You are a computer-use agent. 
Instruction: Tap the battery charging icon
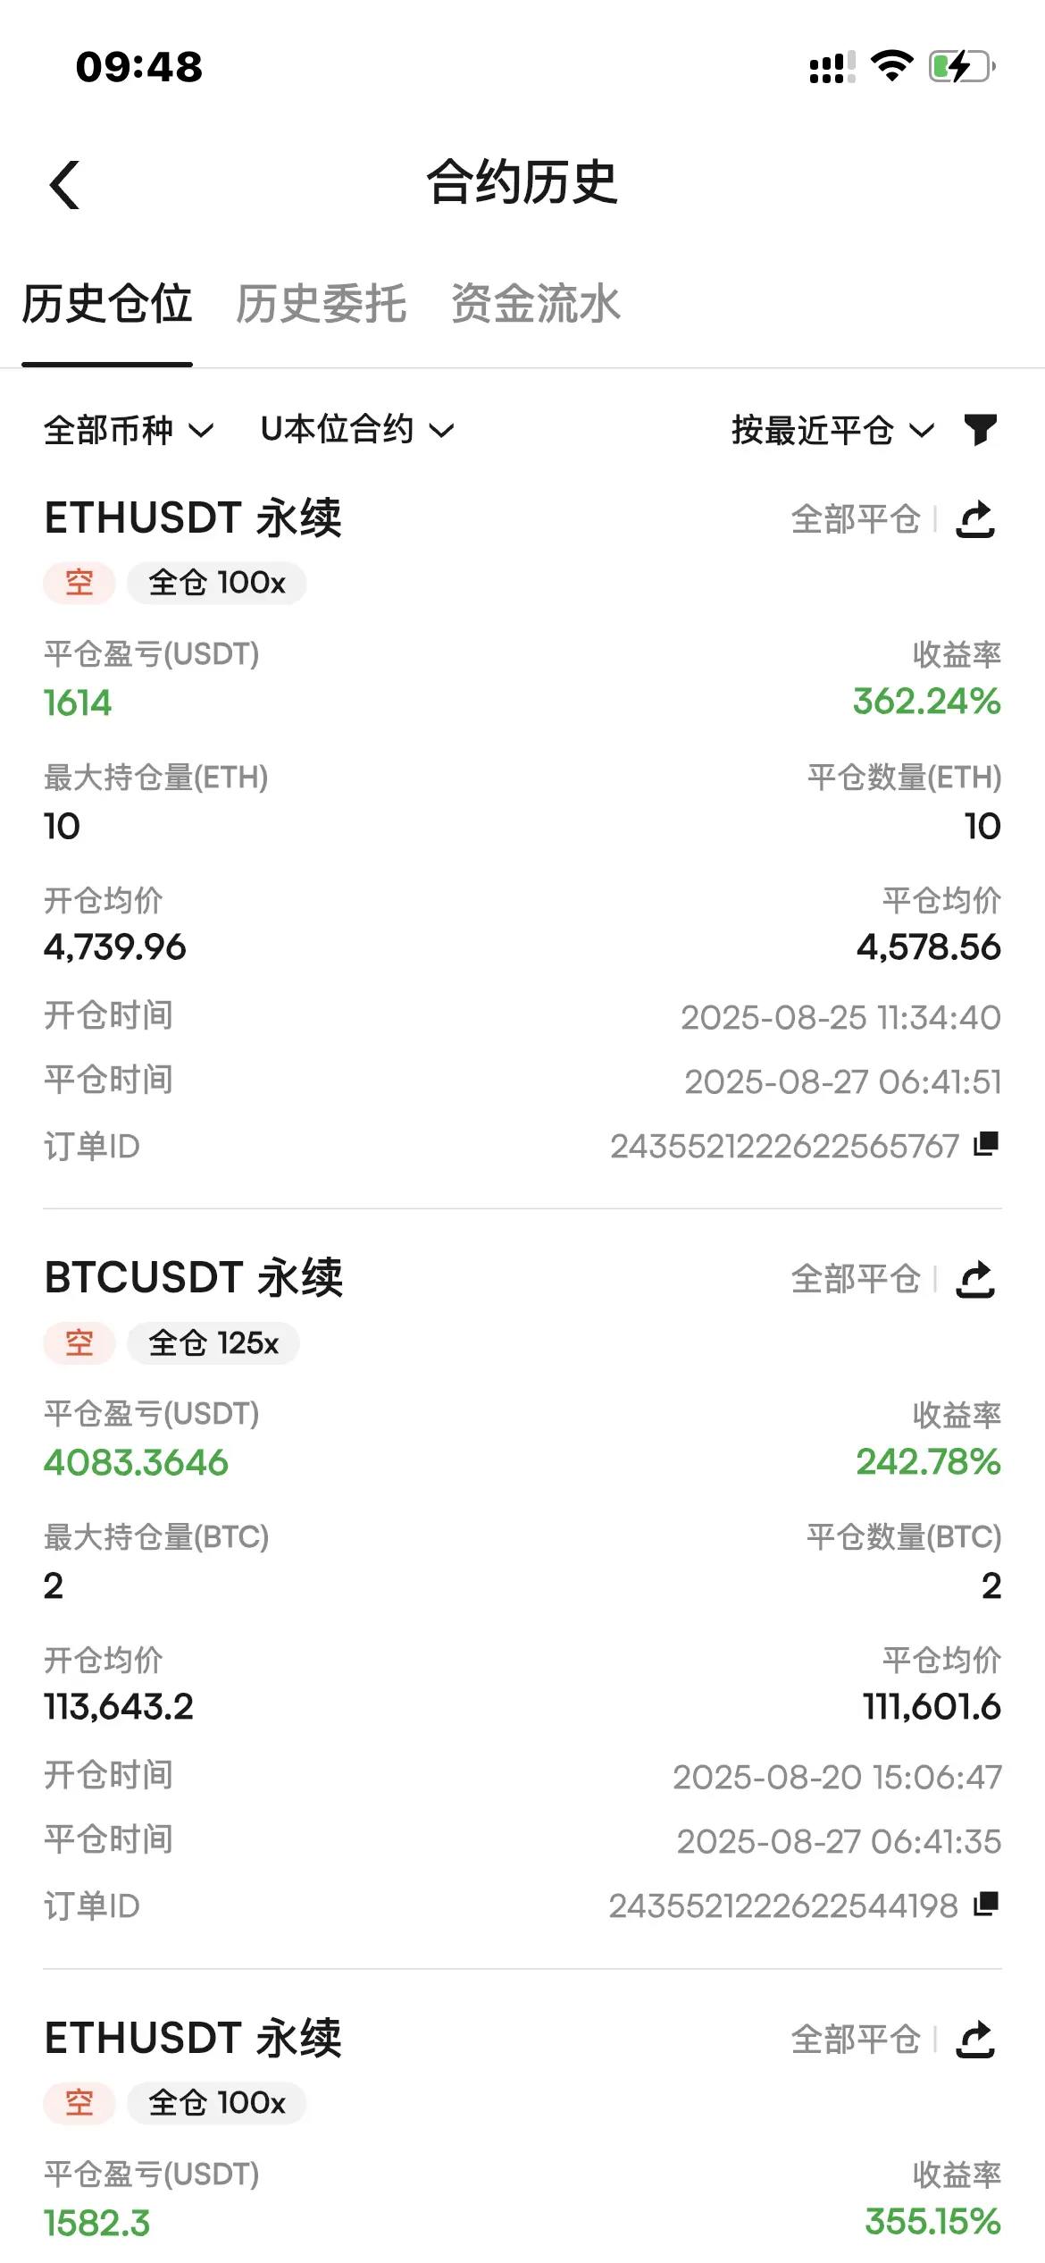pyautogui.click(x=962, y=66)
